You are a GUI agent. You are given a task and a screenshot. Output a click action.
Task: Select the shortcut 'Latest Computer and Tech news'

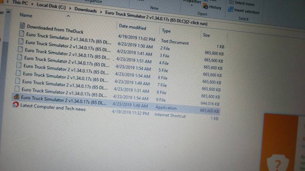pos(53,107)
